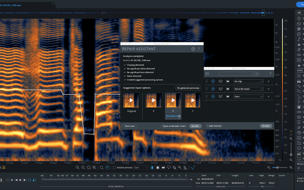304x190 pixels.
Task: Open the Instant process Gain dropdown
Action: (141, 168)
